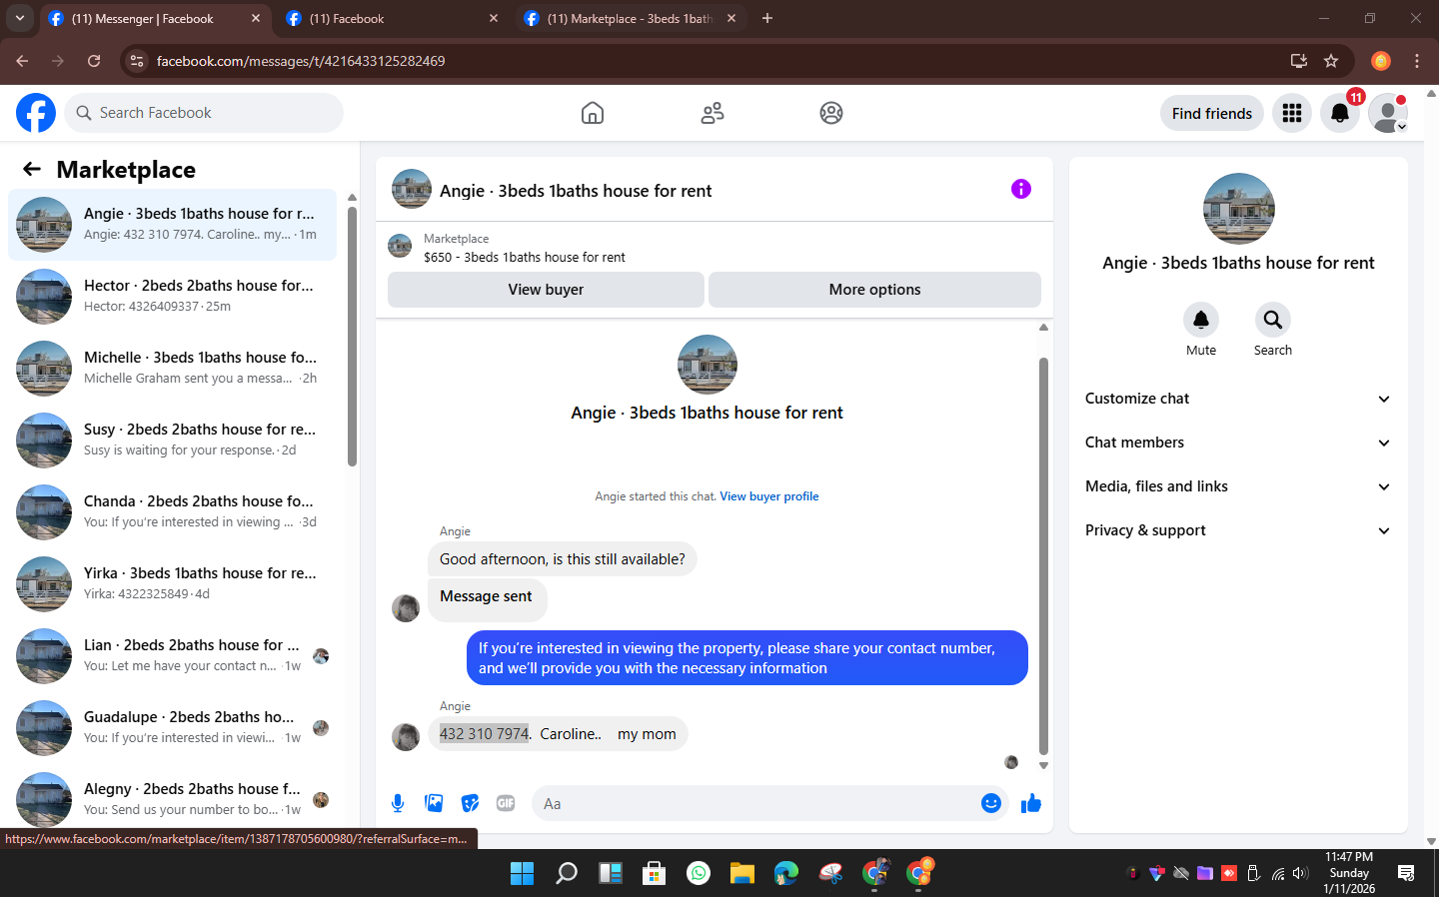This screenshot has width=1439, height=897.
Task: Open the Facebook menu grid icon
Action: (x=1292, y=113)
